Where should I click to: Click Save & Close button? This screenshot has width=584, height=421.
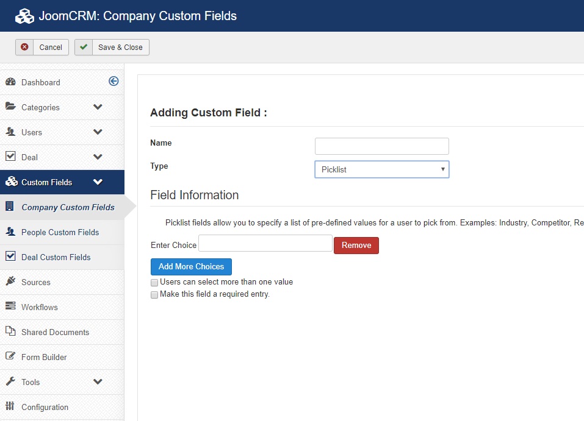(x=112, y=48)
